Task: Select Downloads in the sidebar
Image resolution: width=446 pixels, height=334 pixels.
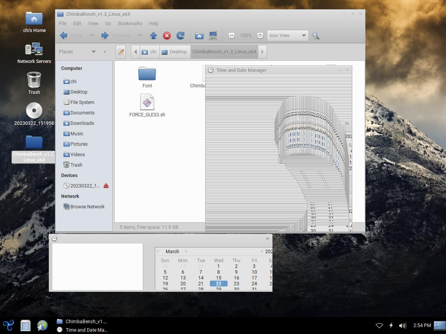Action: point(82,123)
